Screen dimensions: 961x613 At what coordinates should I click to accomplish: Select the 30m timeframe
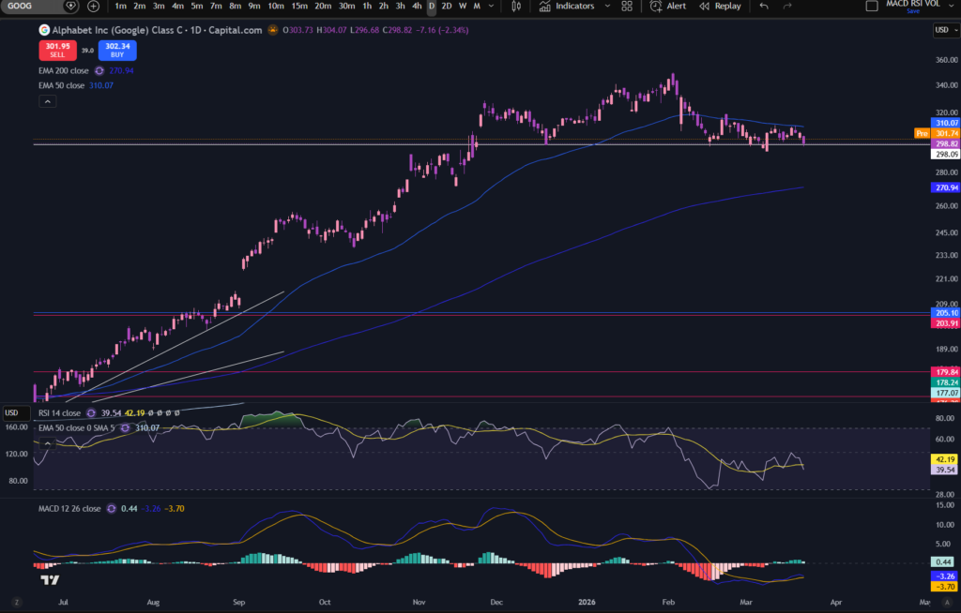click(347, 7)
